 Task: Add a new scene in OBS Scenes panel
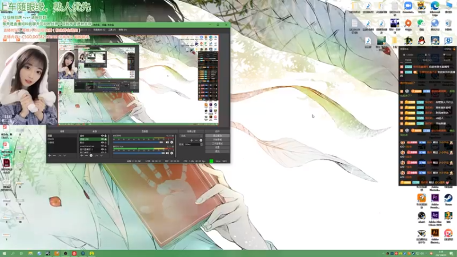[50, 155]
